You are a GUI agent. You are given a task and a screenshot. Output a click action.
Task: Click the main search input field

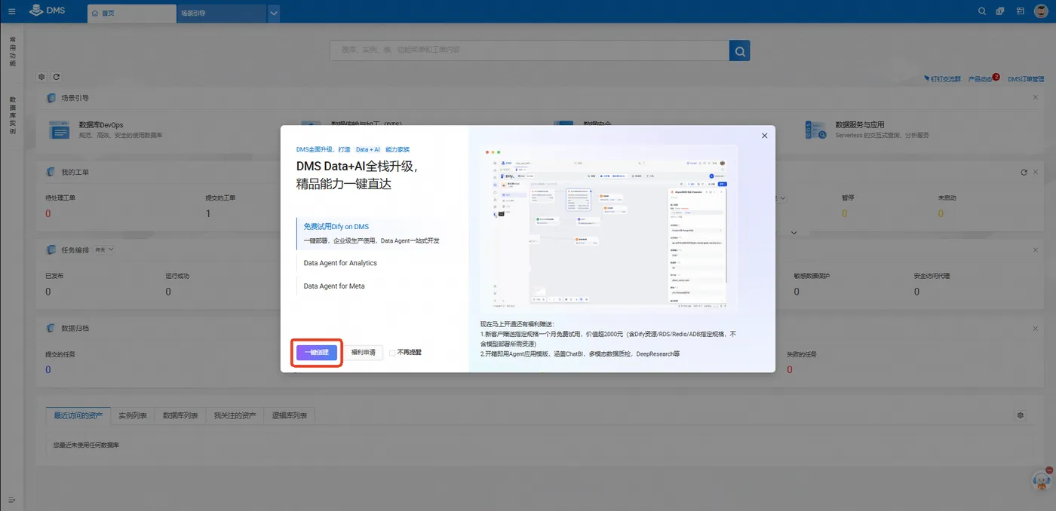click(x=530, y=50)
